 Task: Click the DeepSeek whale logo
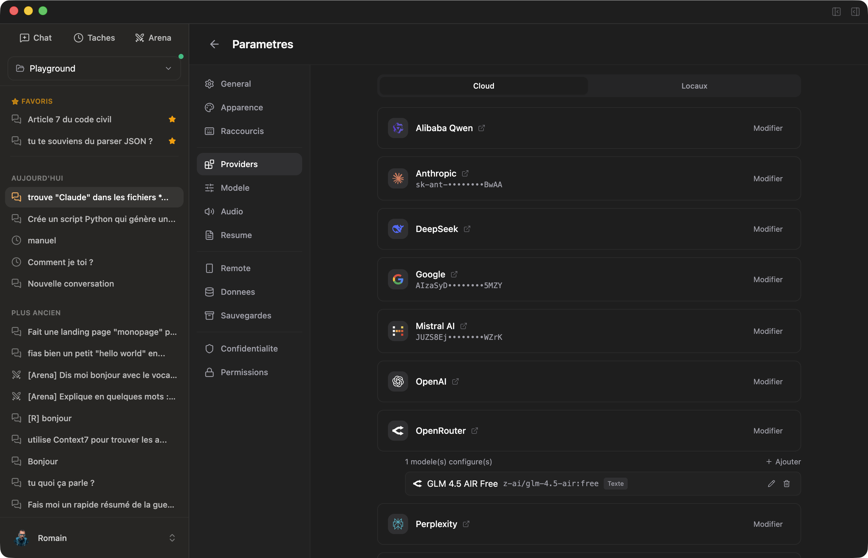click(x=398, y=229)
